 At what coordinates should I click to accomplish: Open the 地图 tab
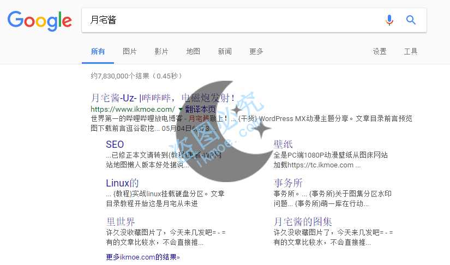(193, 51)
